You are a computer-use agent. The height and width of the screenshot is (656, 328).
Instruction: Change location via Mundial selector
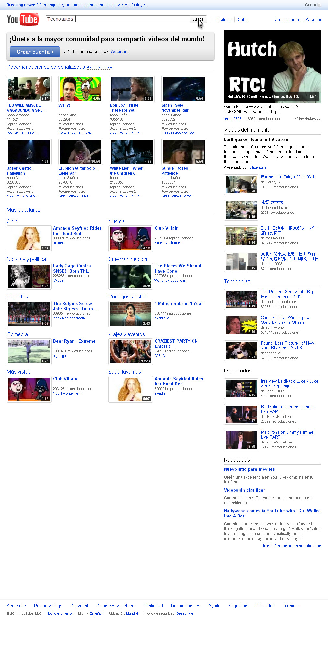[x=132, y=613]
